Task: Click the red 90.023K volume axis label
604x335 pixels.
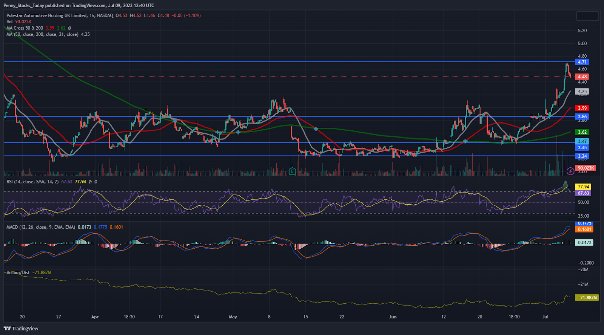Action: click(x=586, y=168)
